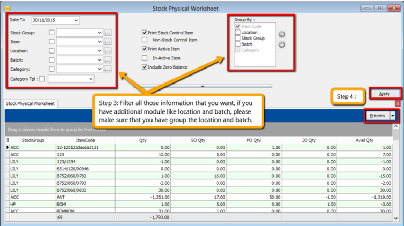Open the Batch lookup ellipsis button

[107, 60]
